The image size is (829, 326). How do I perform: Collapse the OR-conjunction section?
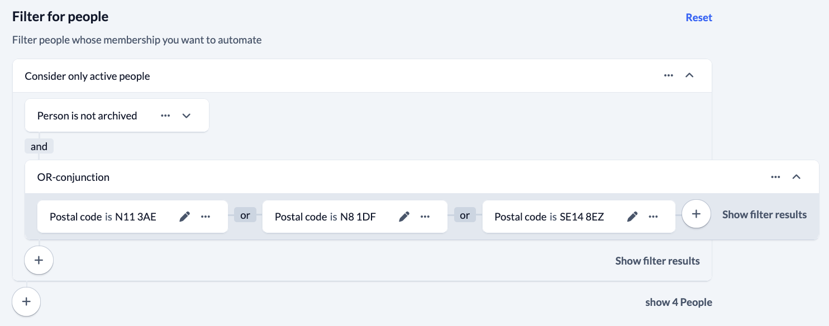pos(797,177)
